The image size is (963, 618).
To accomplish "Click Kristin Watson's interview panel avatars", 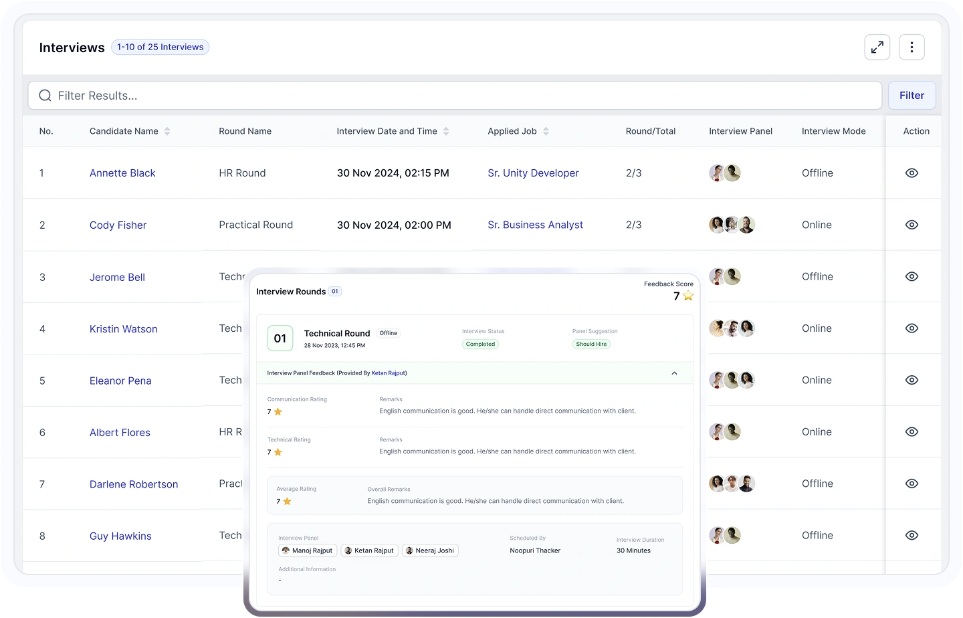I will [x=732, y=328].
